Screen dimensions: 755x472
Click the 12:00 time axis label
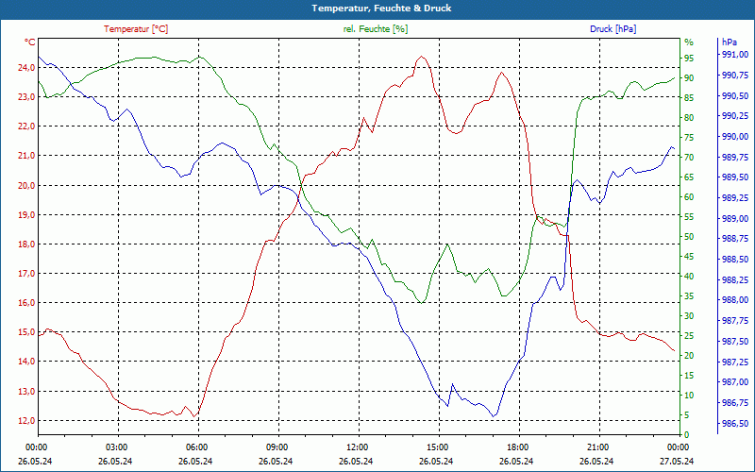[x=357, y=447]
